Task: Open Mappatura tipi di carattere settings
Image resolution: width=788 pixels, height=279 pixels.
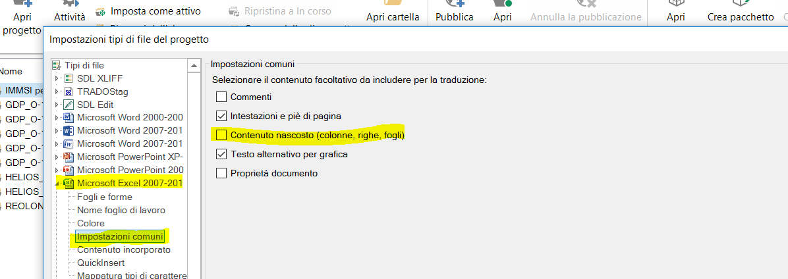Action: tap(132, 275)
